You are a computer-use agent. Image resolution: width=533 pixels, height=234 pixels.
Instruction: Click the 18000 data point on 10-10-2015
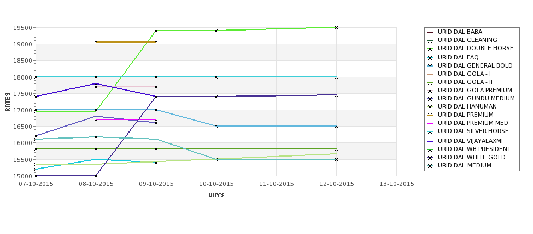point(216,77)
